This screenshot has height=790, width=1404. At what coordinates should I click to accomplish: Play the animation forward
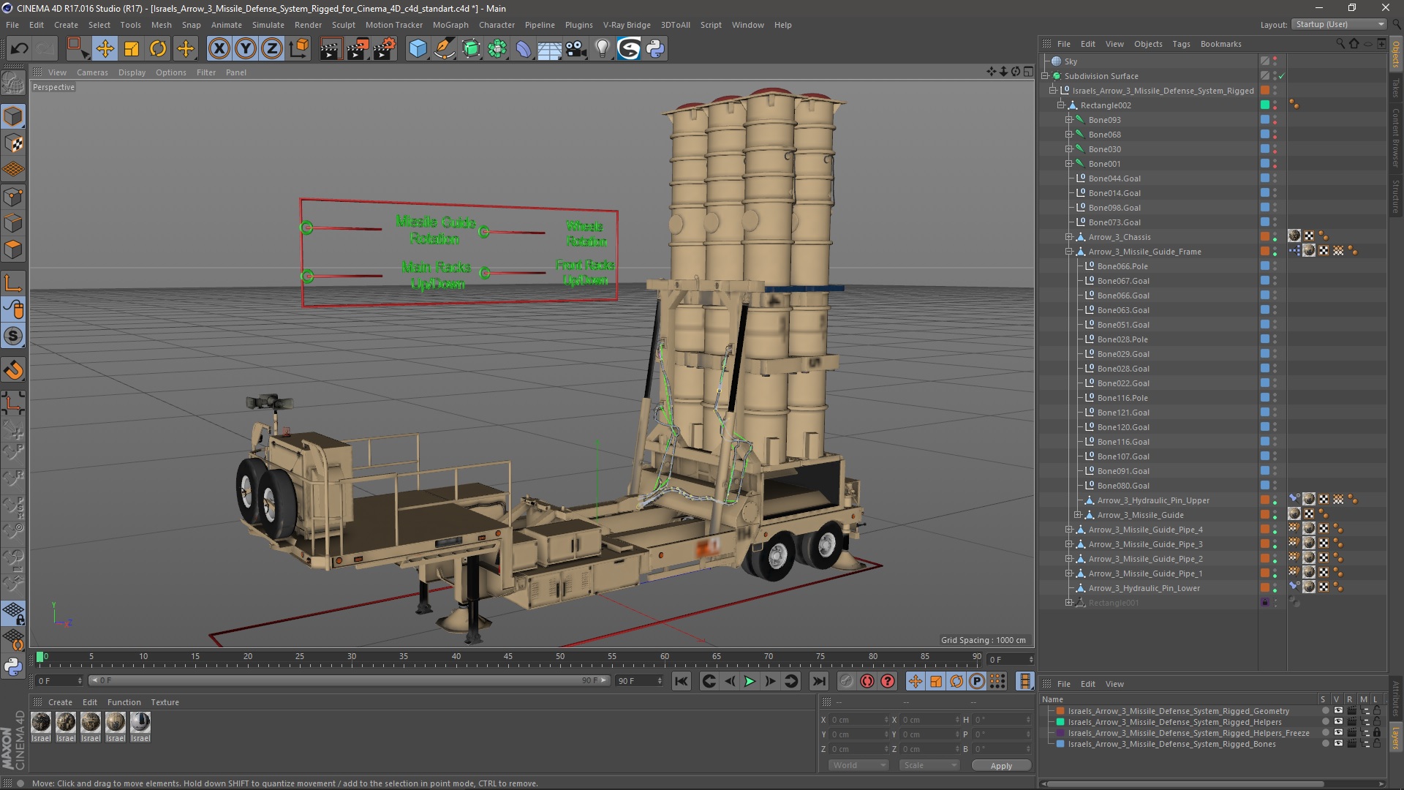click(750, 681)
